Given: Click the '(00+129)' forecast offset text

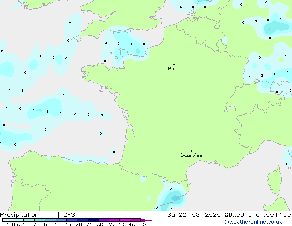Looking at the screenshot, I should pyautogui.click(x=278, y=215).
